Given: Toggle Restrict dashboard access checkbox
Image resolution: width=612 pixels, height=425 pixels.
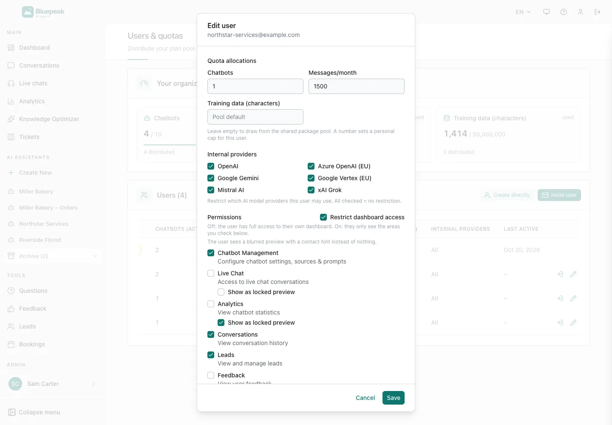Looking at the screenshot, I should pos(323,217).
